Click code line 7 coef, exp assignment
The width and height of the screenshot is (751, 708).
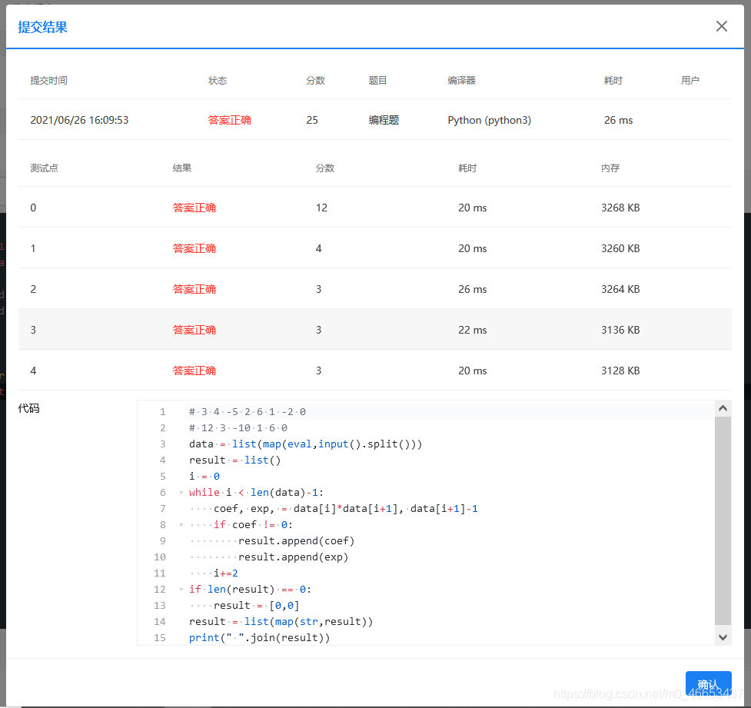345,509
